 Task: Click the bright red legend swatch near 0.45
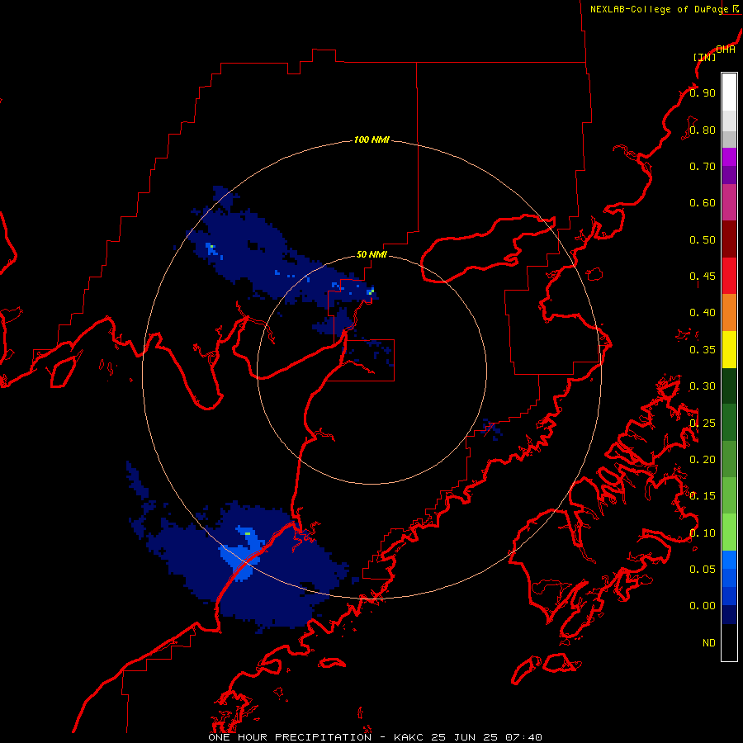point(729,276)
